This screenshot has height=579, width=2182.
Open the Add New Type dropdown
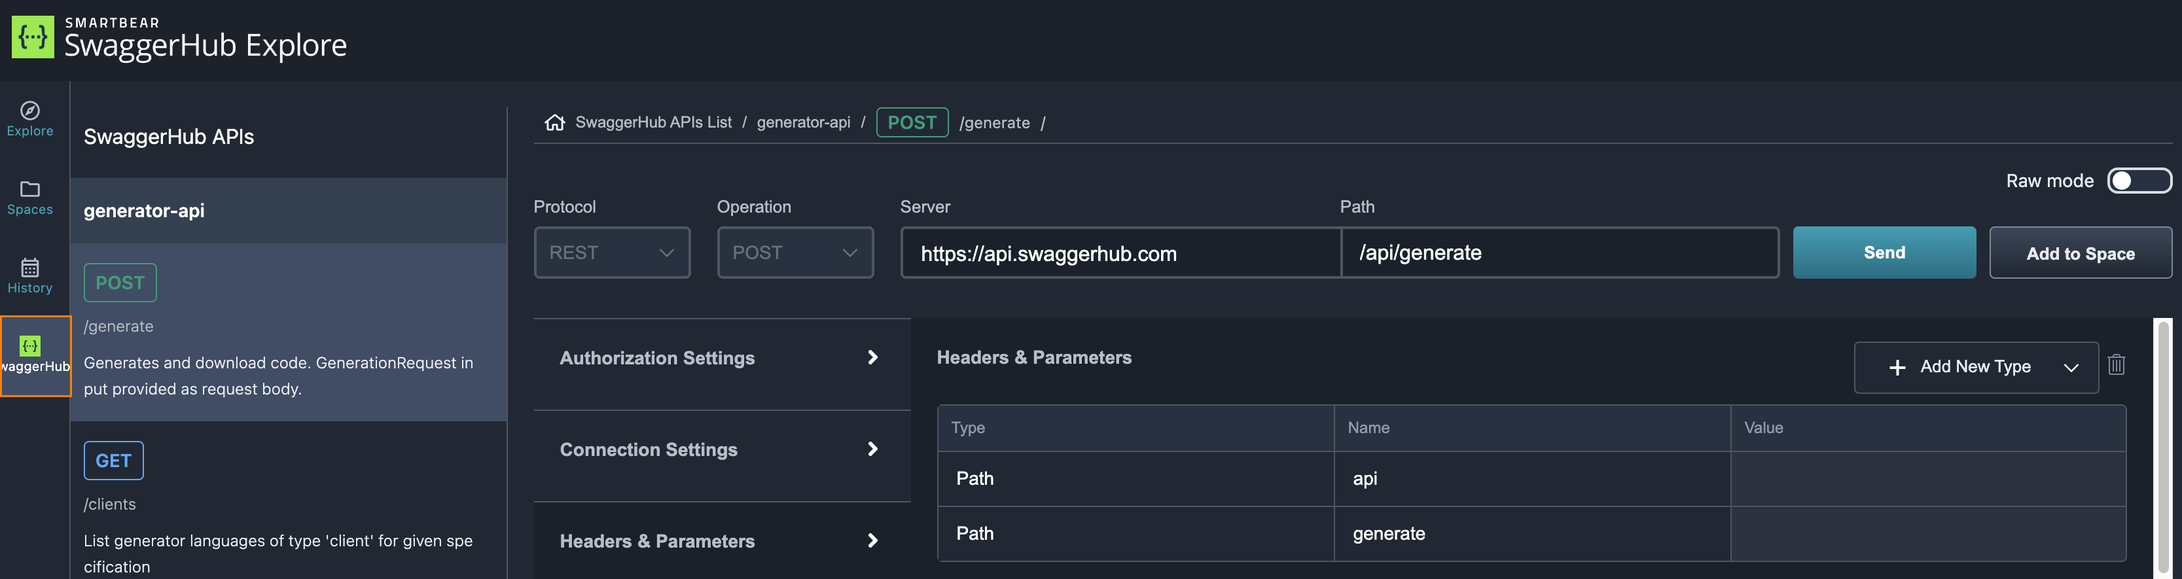pyautogui.click(x=1976, y=368)
